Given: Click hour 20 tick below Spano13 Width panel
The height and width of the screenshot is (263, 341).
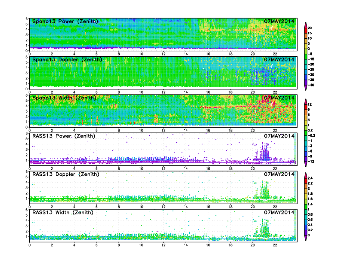Looking at the screenshot, I should click(252, 130).
